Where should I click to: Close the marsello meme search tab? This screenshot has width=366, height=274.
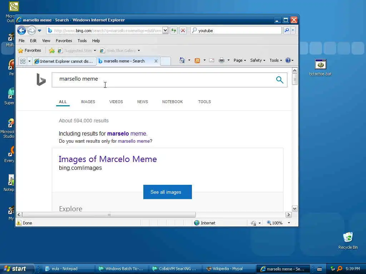(156, 61)
